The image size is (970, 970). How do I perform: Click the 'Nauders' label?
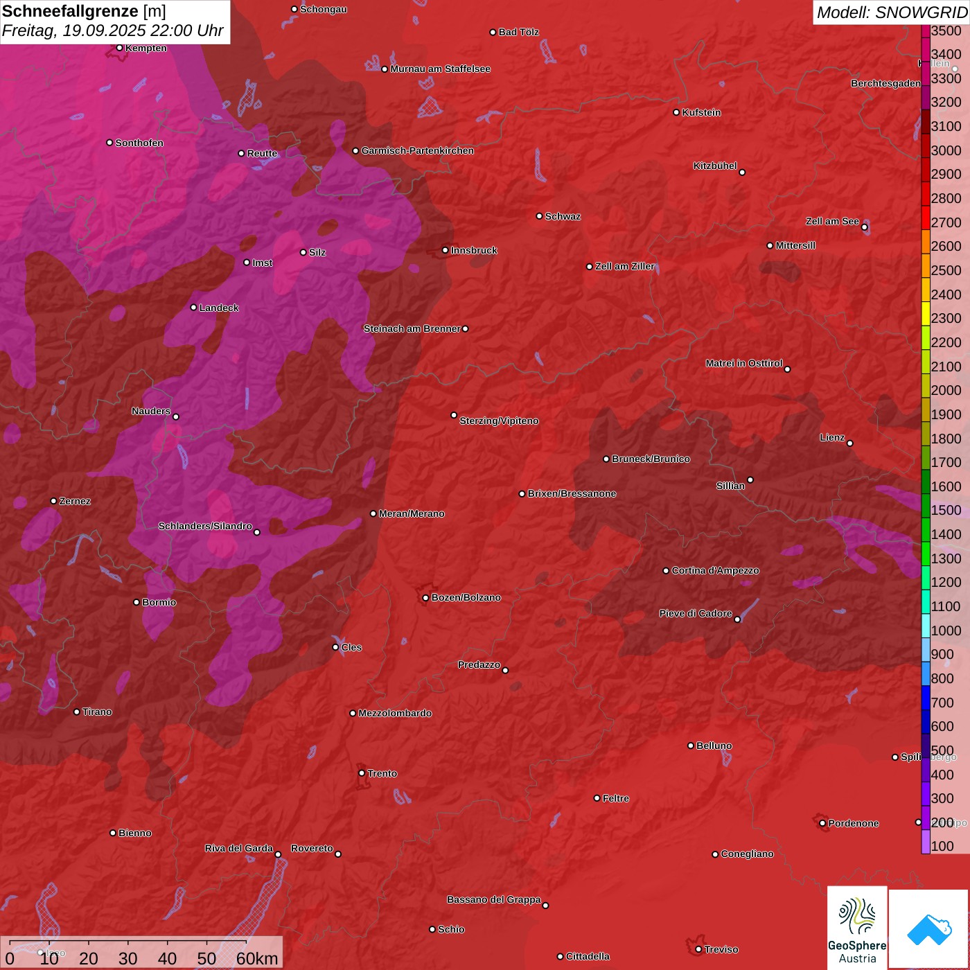[151, 411]
